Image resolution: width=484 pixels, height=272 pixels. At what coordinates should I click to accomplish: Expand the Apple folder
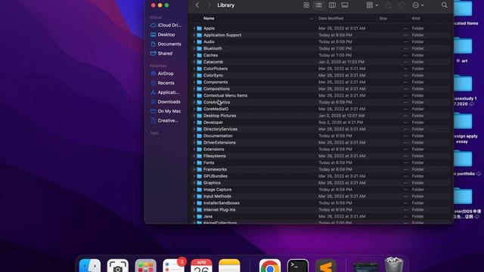point(194,29)
